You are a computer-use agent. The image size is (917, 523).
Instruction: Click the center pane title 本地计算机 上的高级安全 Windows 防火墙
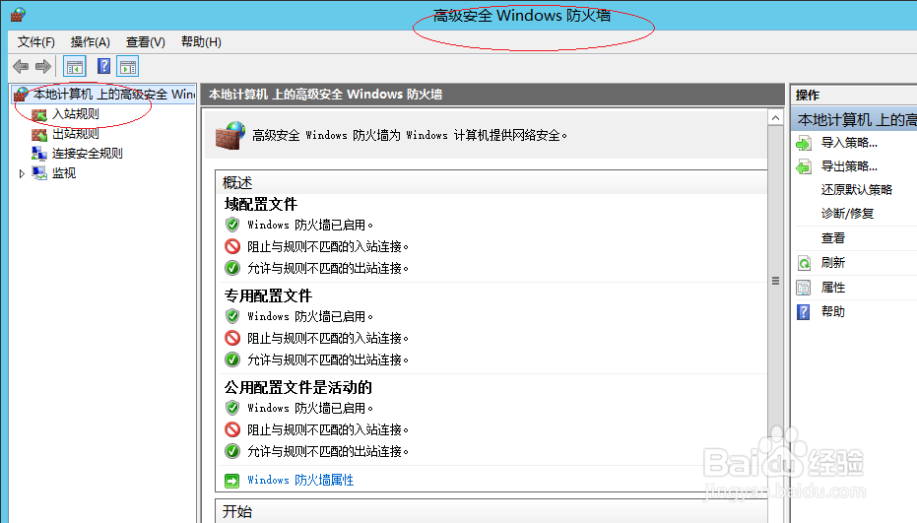[x=325, y=95]
